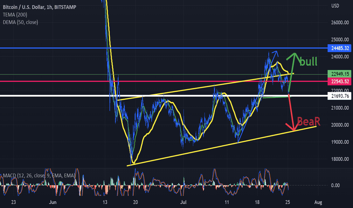Screen dimensions: 353x208
Task: Click the '11' date on time axis
Action: click(x=227, y=202)
